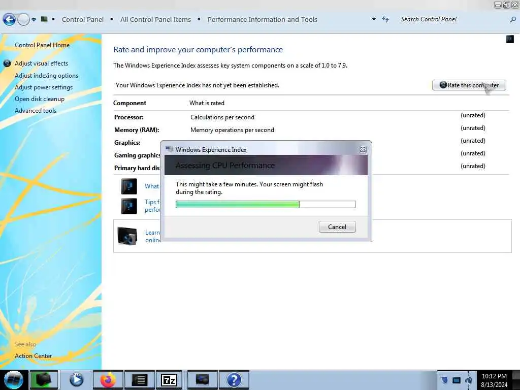Screen dimensions: 520x390
Task: Expand address bar history dropdown
Action: point(374,19)
